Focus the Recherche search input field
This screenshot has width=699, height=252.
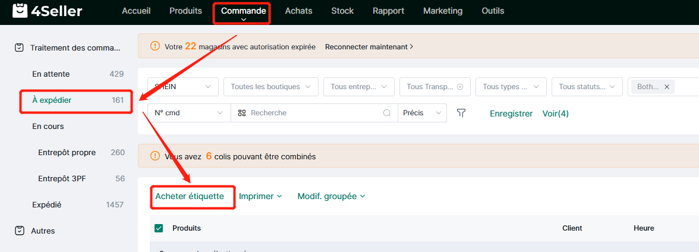314,114
